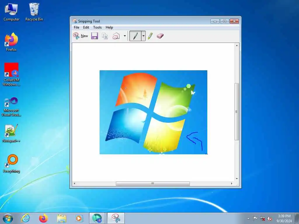
Task: Click the horizontal scrollbar right arrow
Action: [x=232, y=183]
